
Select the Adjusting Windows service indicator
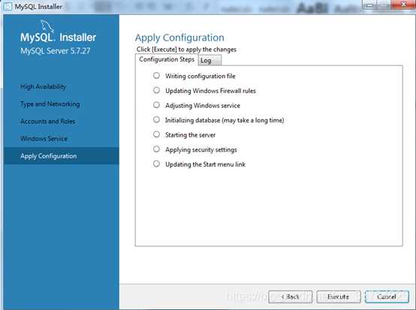pyautogui.click(x=156, y=105)
